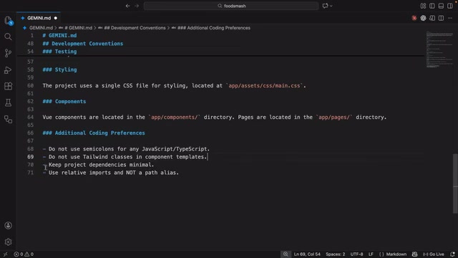Open the Extensions view
The width and height of the screenshot is (458, 258).
coord(8,86)
